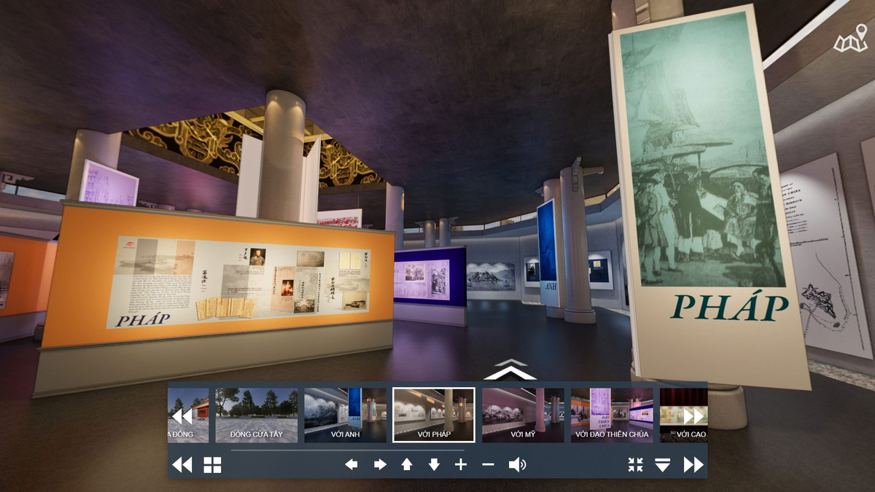Viewport: 875px width, 492px height.
Task: Go to next scene in bottom toolbar
Action: coord(693,464)
